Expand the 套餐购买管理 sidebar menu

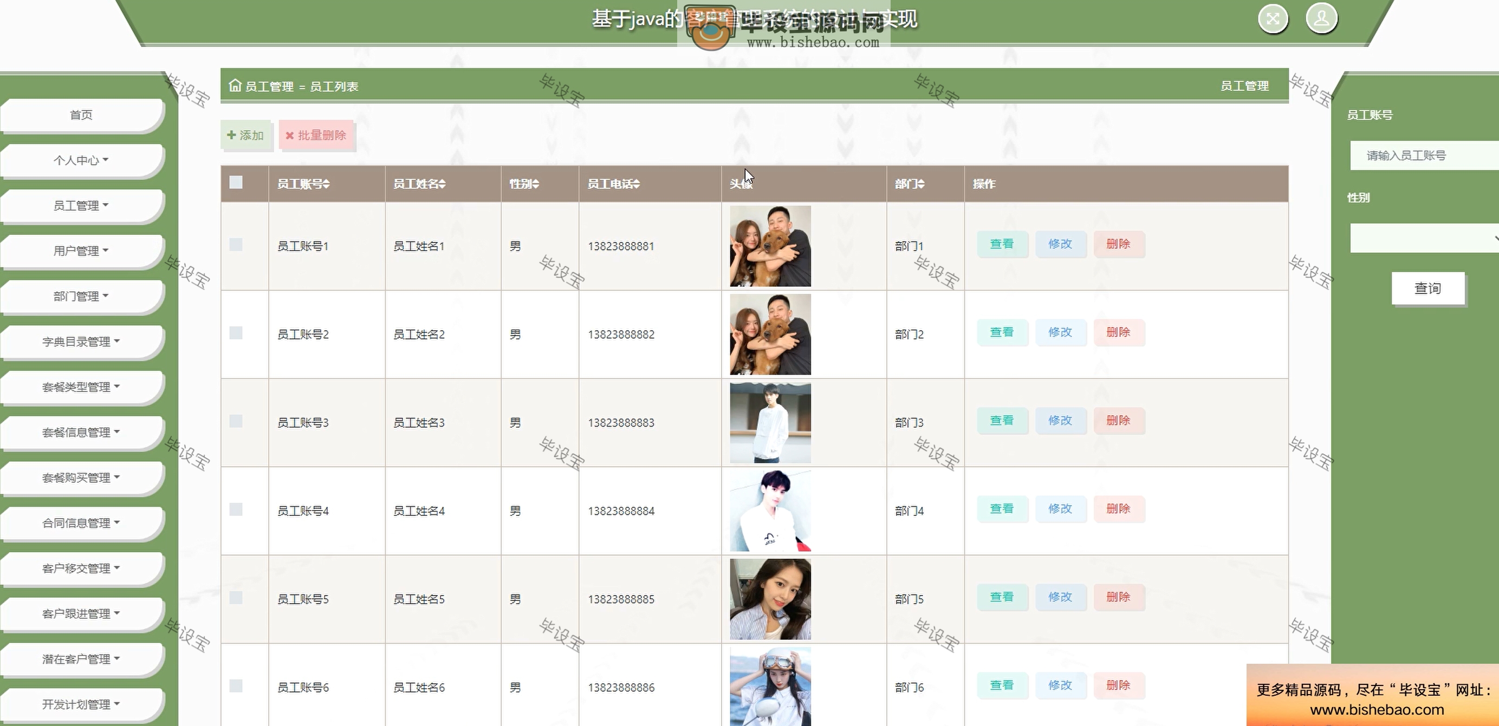(x=81, y=478)
